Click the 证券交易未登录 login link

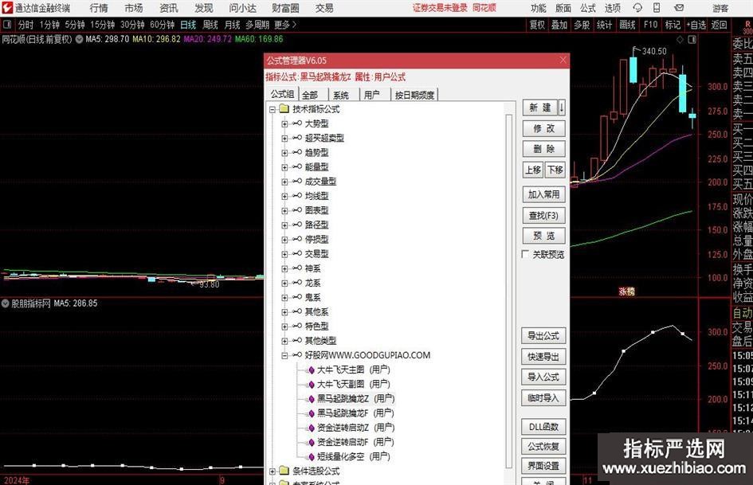click(x=440, y=8)
